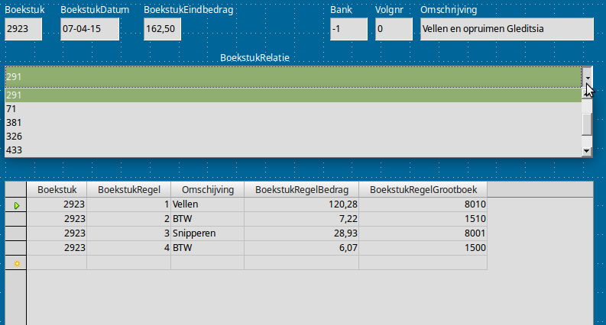Edit Omschrijving field Vellen en opruimen

point(506,30)
